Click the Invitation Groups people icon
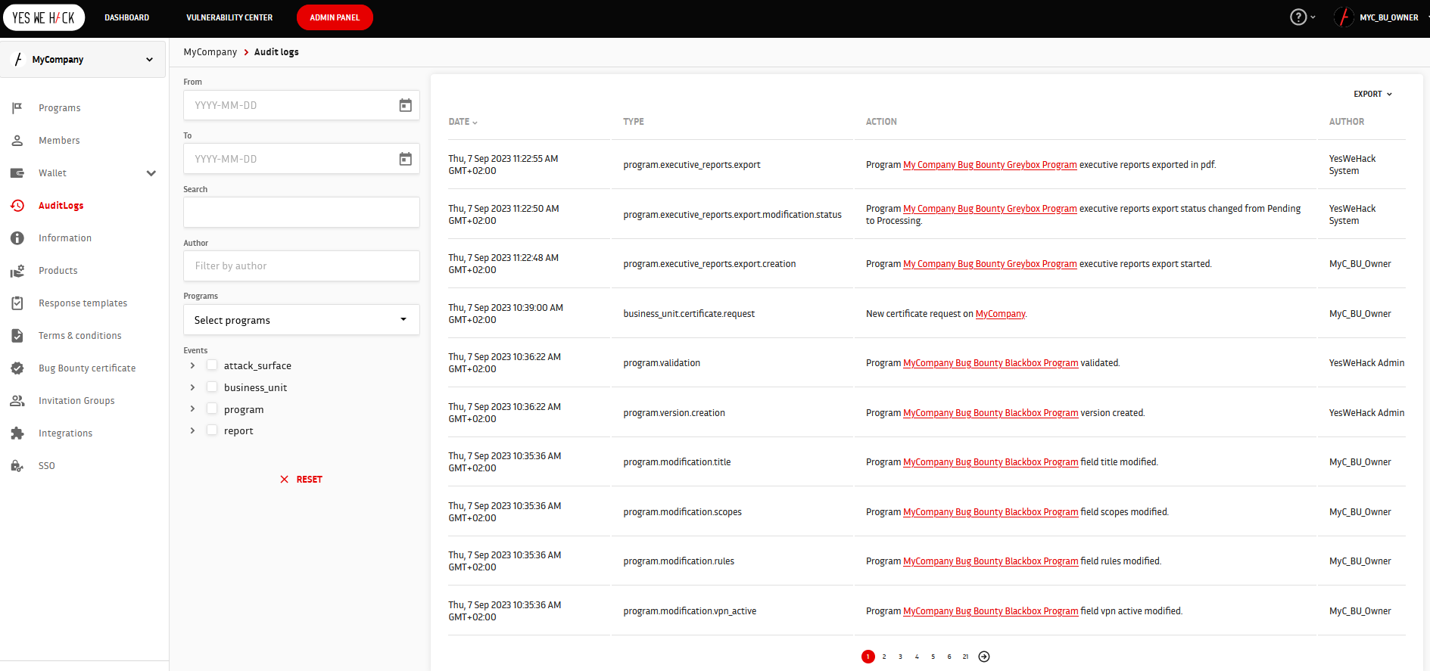The image size is (1430, 671). 17,401
